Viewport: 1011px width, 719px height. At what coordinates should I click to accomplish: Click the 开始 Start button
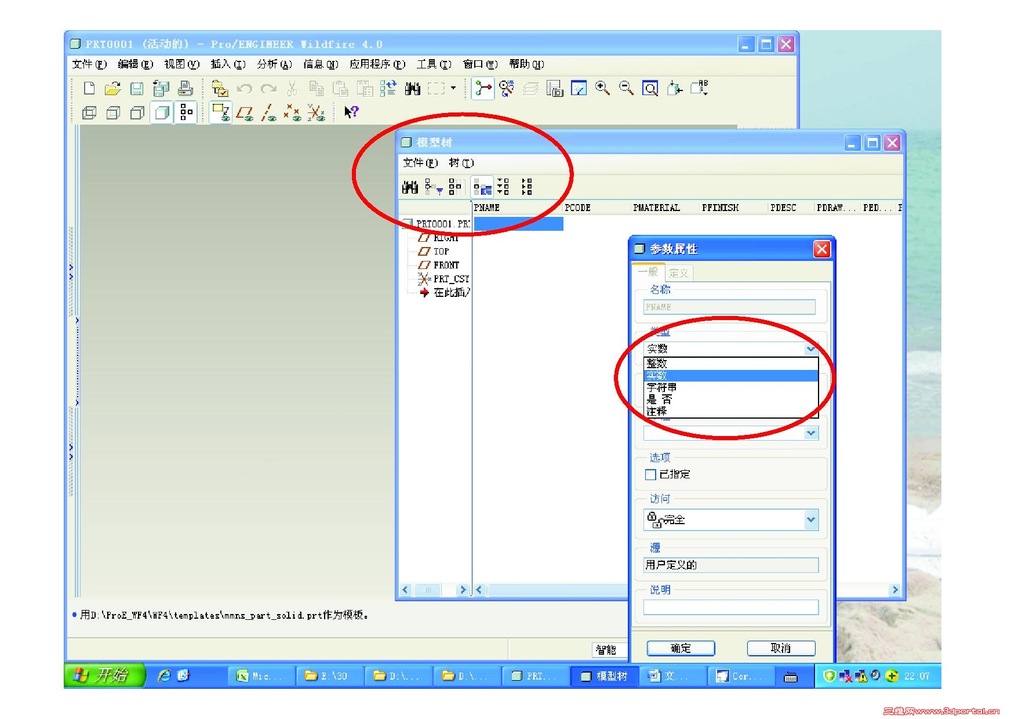pyautogui.click(x=104, y=676)
